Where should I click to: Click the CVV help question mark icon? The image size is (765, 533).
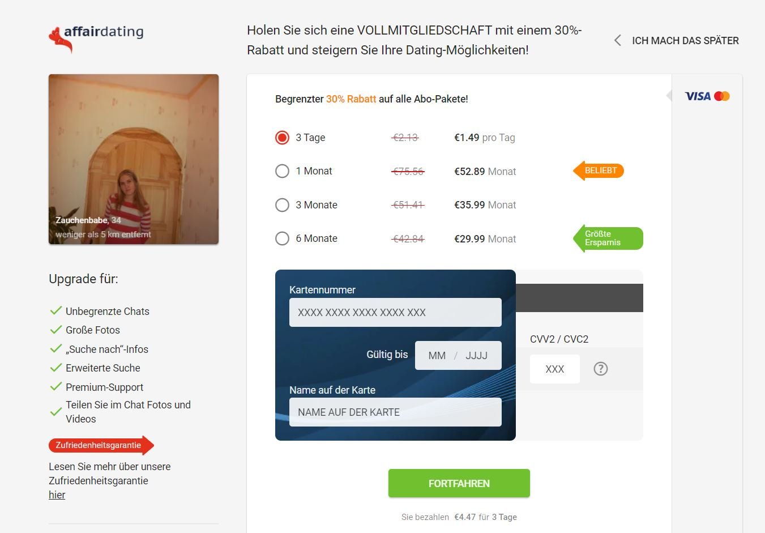pos(600,369)
